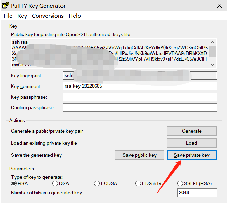Click Save private key button
This screenshot has height=204, width=228.
pos(192,155)
